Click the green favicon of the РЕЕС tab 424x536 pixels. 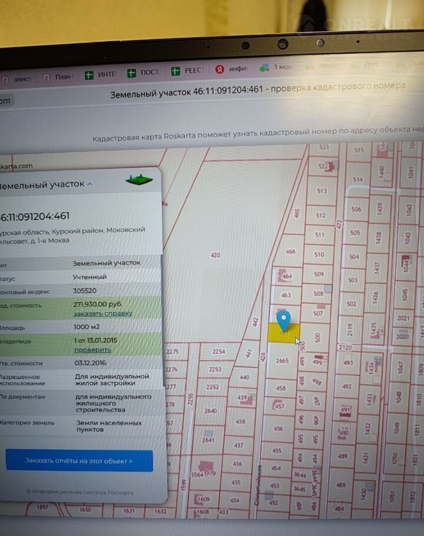coord(175,71)
